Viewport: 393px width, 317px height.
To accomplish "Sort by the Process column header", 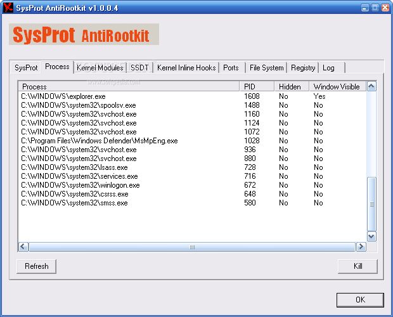I will (x=129, y=86).
